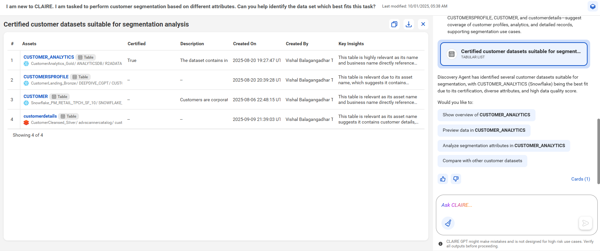Open the customerdetails asset link
This screenshot has height=251, width=600.
click(40, 116)
